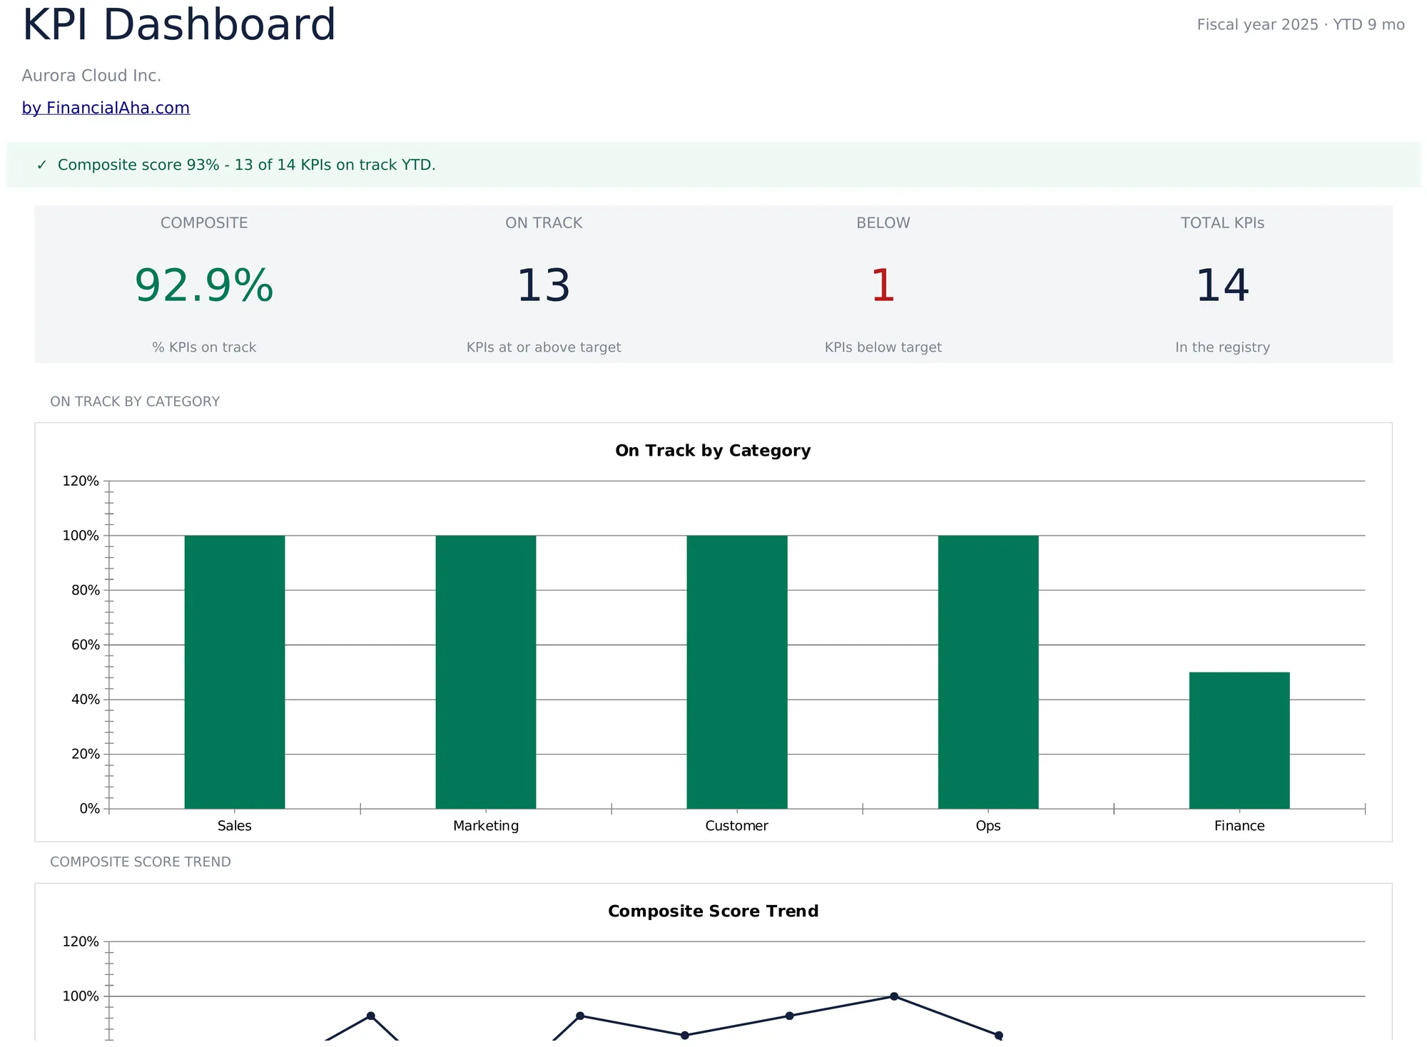Click the 80% y-axis label in bar chart

coord(86,590)
